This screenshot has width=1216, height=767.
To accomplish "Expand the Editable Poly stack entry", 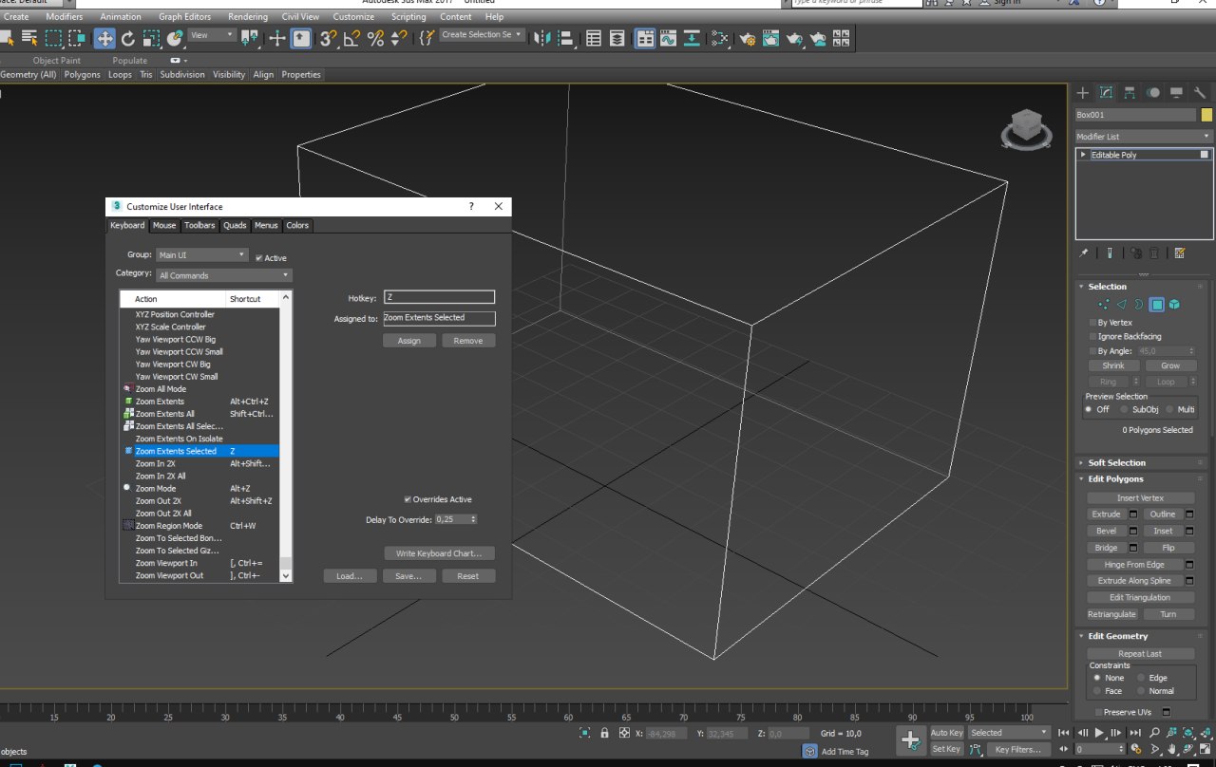I will coord(1082,154).
